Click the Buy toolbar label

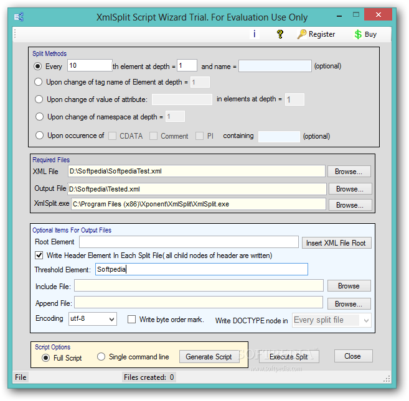[370, 34]
